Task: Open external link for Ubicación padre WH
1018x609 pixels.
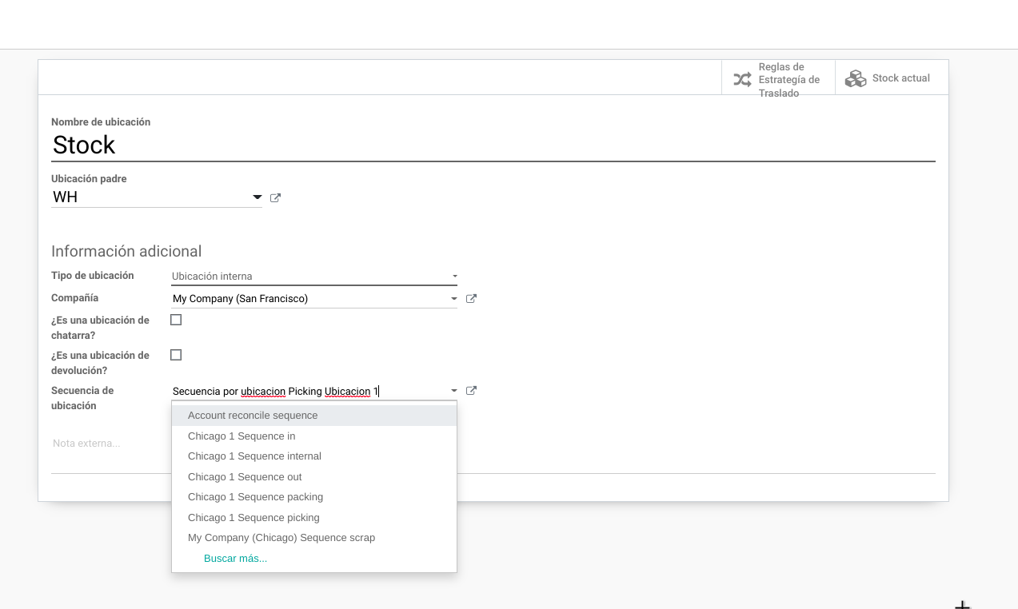Action: point(276,197)
